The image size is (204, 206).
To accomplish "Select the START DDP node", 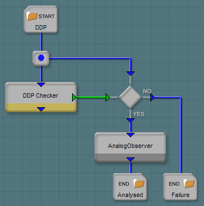I will [x=41, y=19].
